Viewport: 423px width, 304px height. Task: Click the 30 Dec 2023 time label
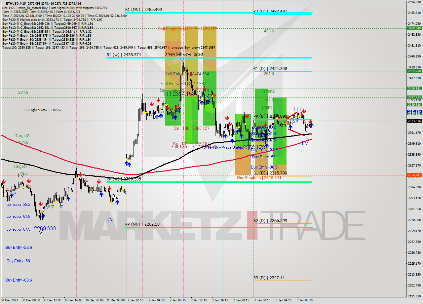pyautogui.click(x=9, y=300)
